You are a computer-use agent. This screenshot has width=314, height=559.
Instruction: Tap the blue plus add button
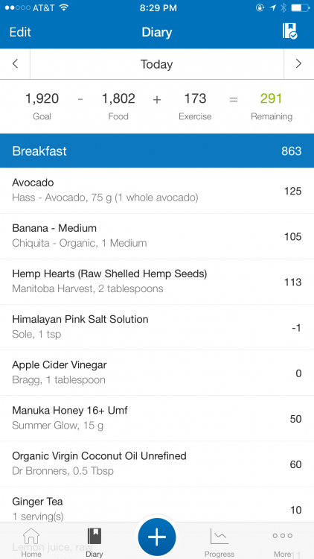click(x=157, y=537)
